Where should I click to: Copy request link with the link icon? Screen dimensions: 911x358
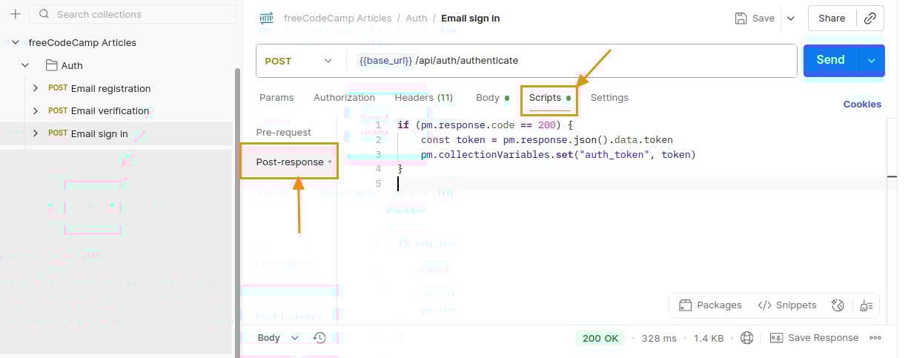(x=870, y=19)
